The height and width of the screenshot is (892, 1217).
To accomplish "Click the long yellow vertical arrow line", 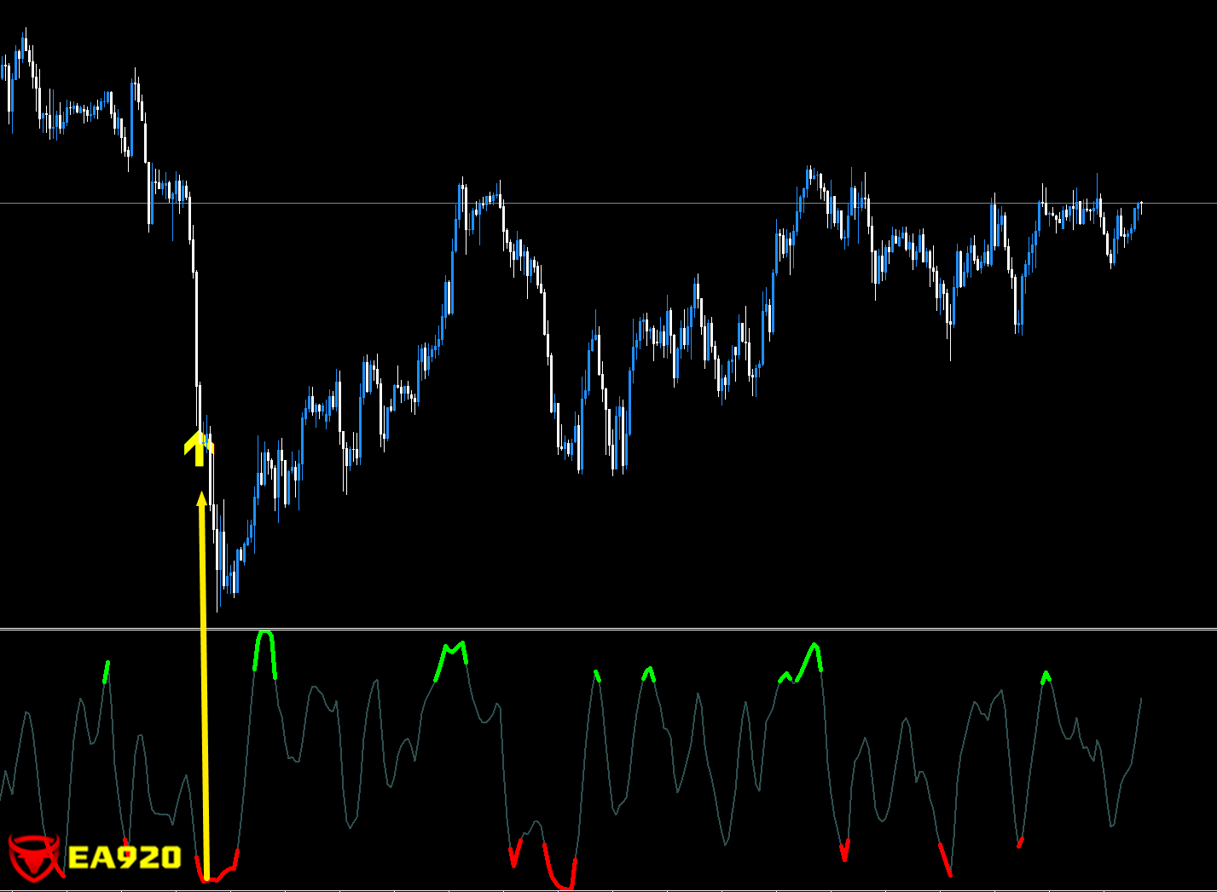I will (204, 682).
